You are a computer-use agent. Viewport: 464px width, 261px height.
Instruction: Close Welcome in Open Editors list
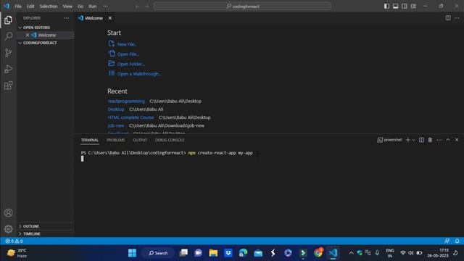(x=28, y=35)
